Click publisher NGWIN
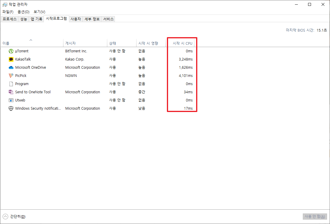Image resolution: width=330 pixels, height=224 pixels. point(71,75)
